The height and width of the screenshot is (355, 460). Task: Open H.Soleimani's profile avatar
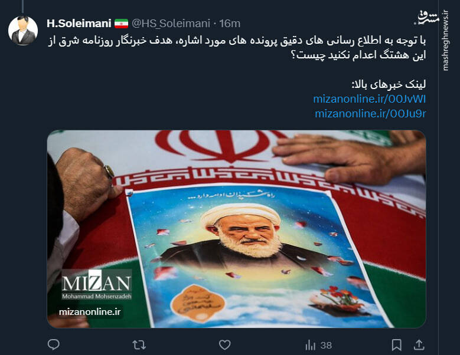(23, 31)
